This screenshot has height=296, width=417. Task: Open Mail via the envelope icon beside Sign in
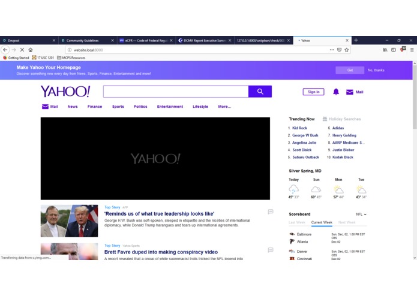(x=350, y=92)
